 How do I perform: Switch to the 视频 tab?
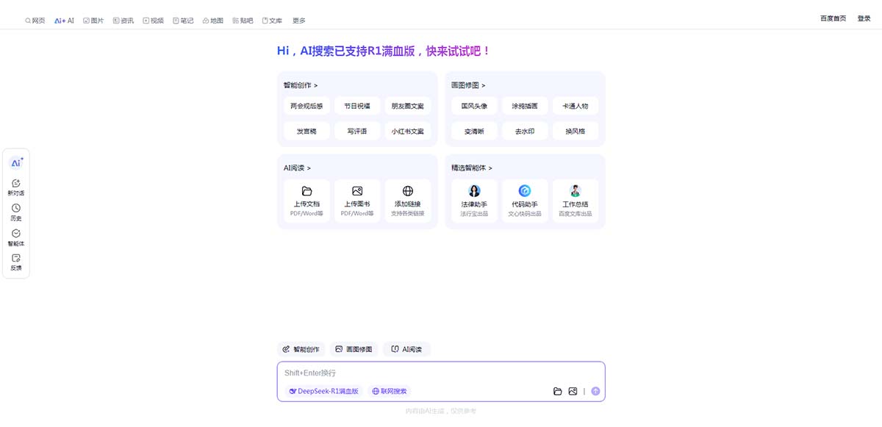click(x=153, y=21)
